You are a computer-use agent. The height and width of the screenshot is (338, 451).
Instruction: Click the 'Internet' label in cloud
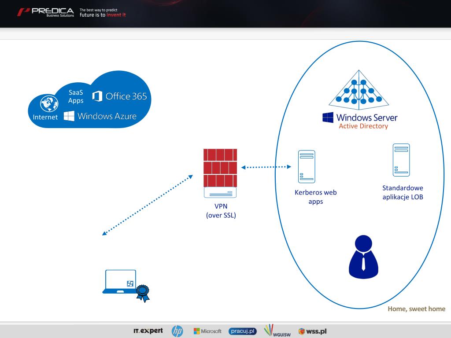click(x=45, y=117)
